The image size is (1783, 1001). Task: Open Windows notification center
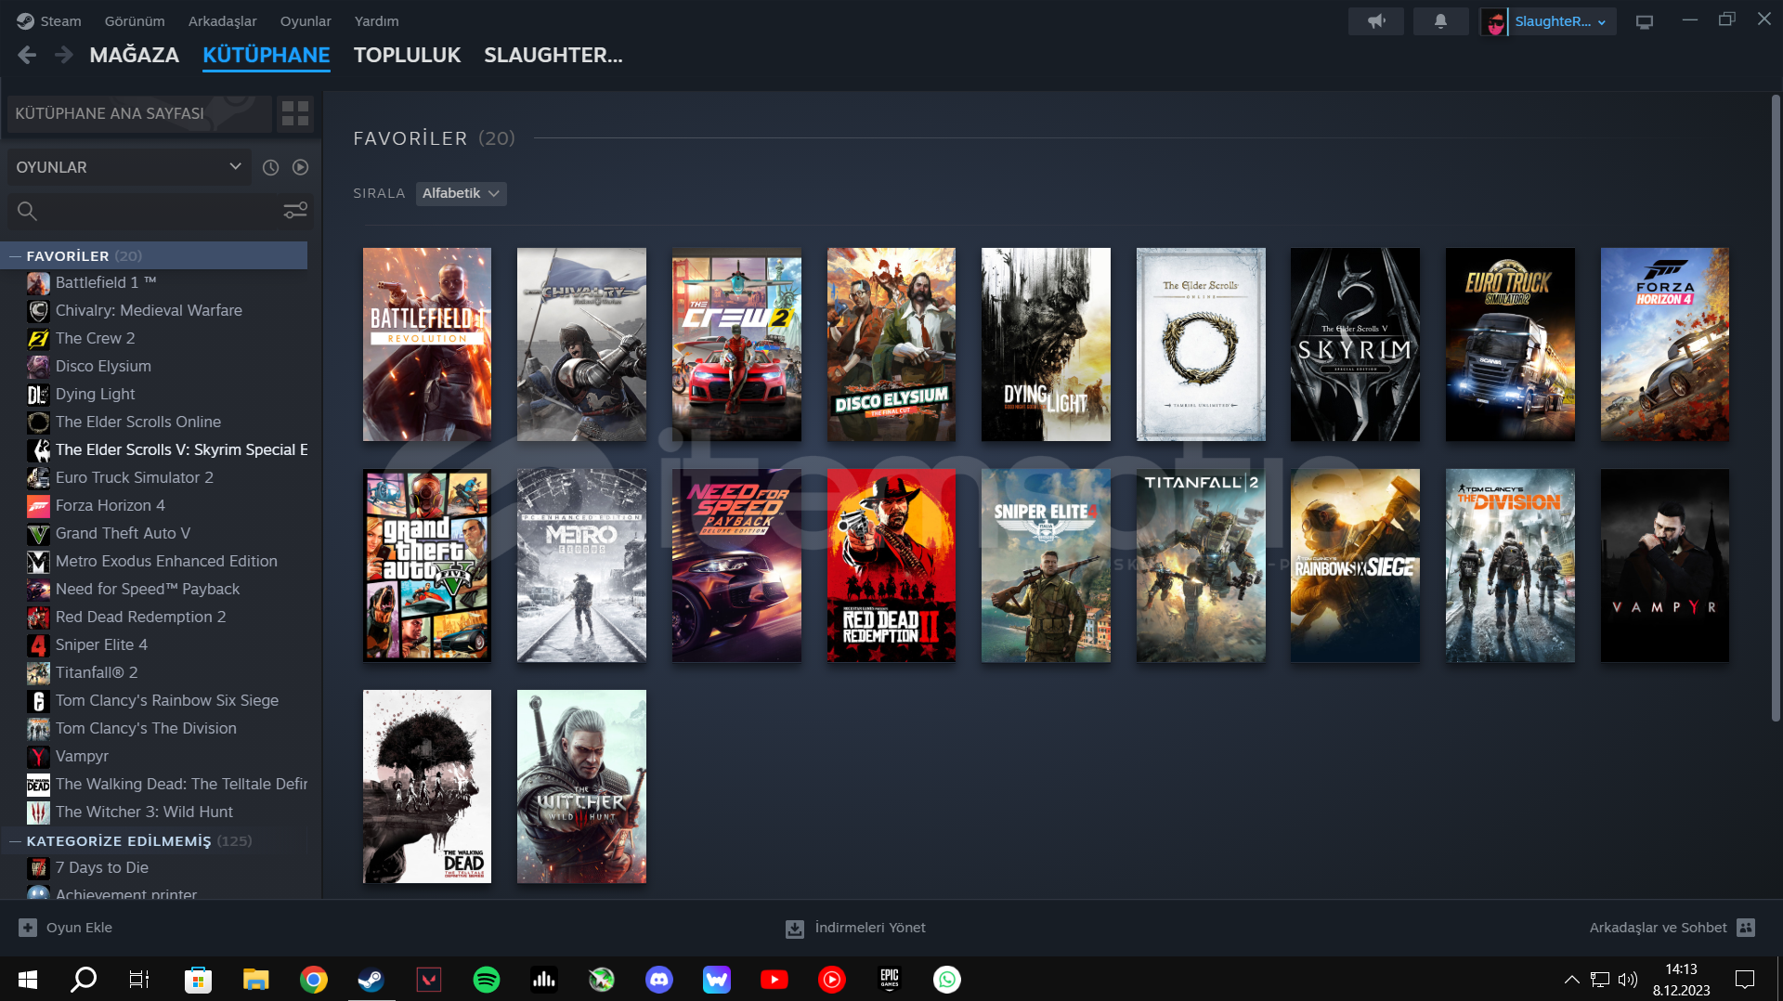[1745, 979]
